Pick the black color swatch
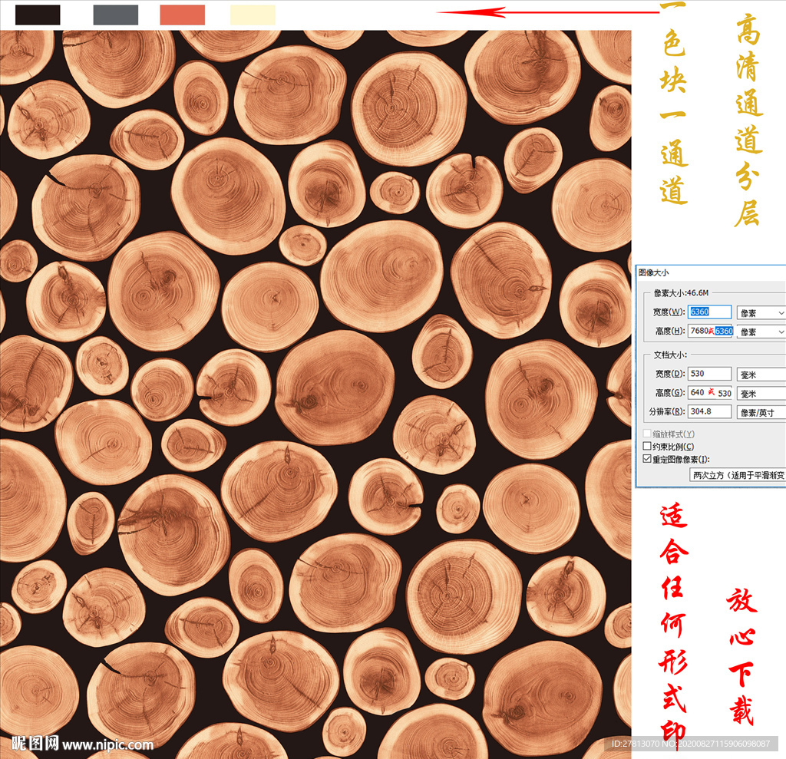786x759 pixels. 38,15
